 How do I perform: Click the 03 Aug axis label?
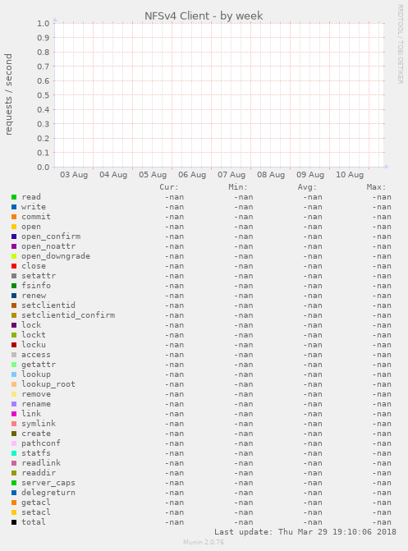coord(74,175)
